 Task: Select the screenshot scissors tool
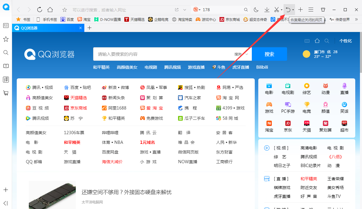coord(276,9)
